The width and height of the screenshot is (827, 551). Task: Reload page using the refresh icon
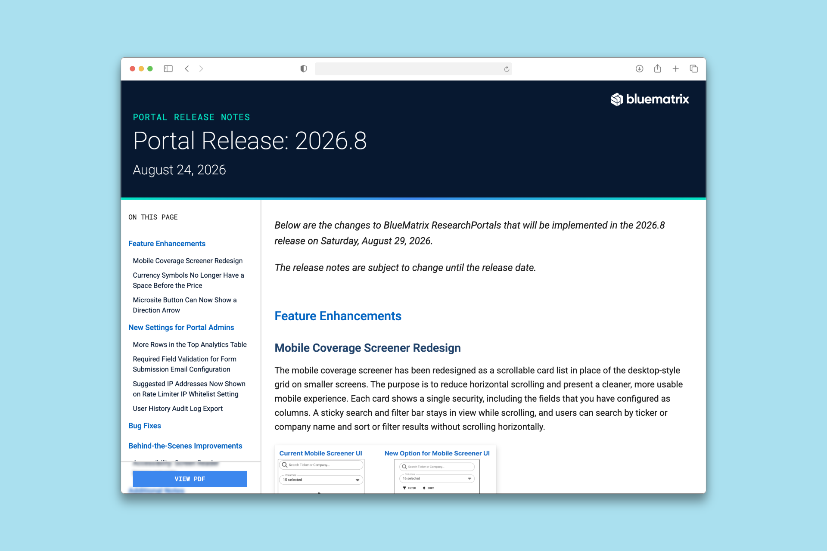click(x=507, y=69)
